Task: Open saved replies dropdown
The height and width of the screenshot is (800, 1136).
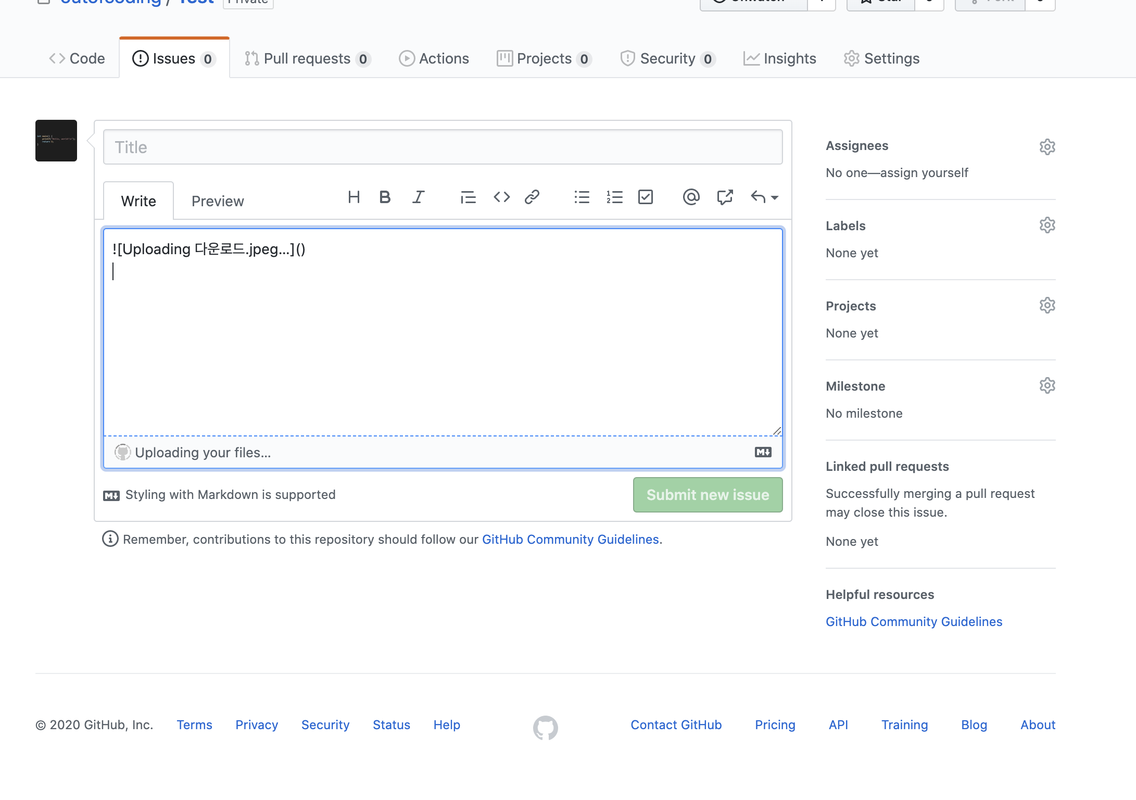Action: tap(764, 197)
